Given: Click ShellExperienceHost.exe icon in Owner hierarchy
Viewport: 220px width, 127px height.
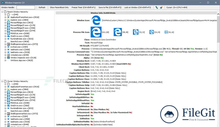Looking at the screenshot, I should click(x=8, y=114).
